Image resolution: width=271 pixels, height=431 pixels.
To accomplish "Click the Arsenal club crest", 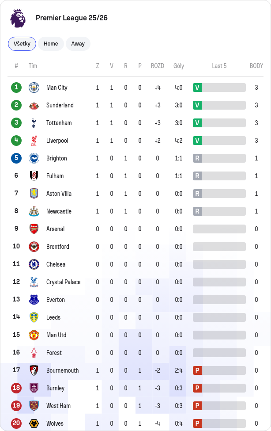I will coord(34,229).
